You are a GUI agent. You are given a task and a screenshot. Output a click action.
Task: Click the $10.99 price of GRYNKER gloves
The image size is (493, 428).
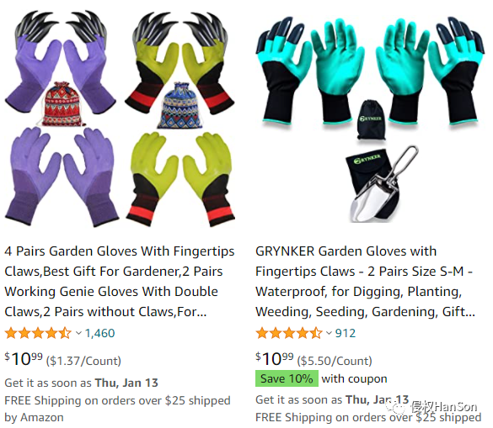pyautogui.click(x=275, y=359)
